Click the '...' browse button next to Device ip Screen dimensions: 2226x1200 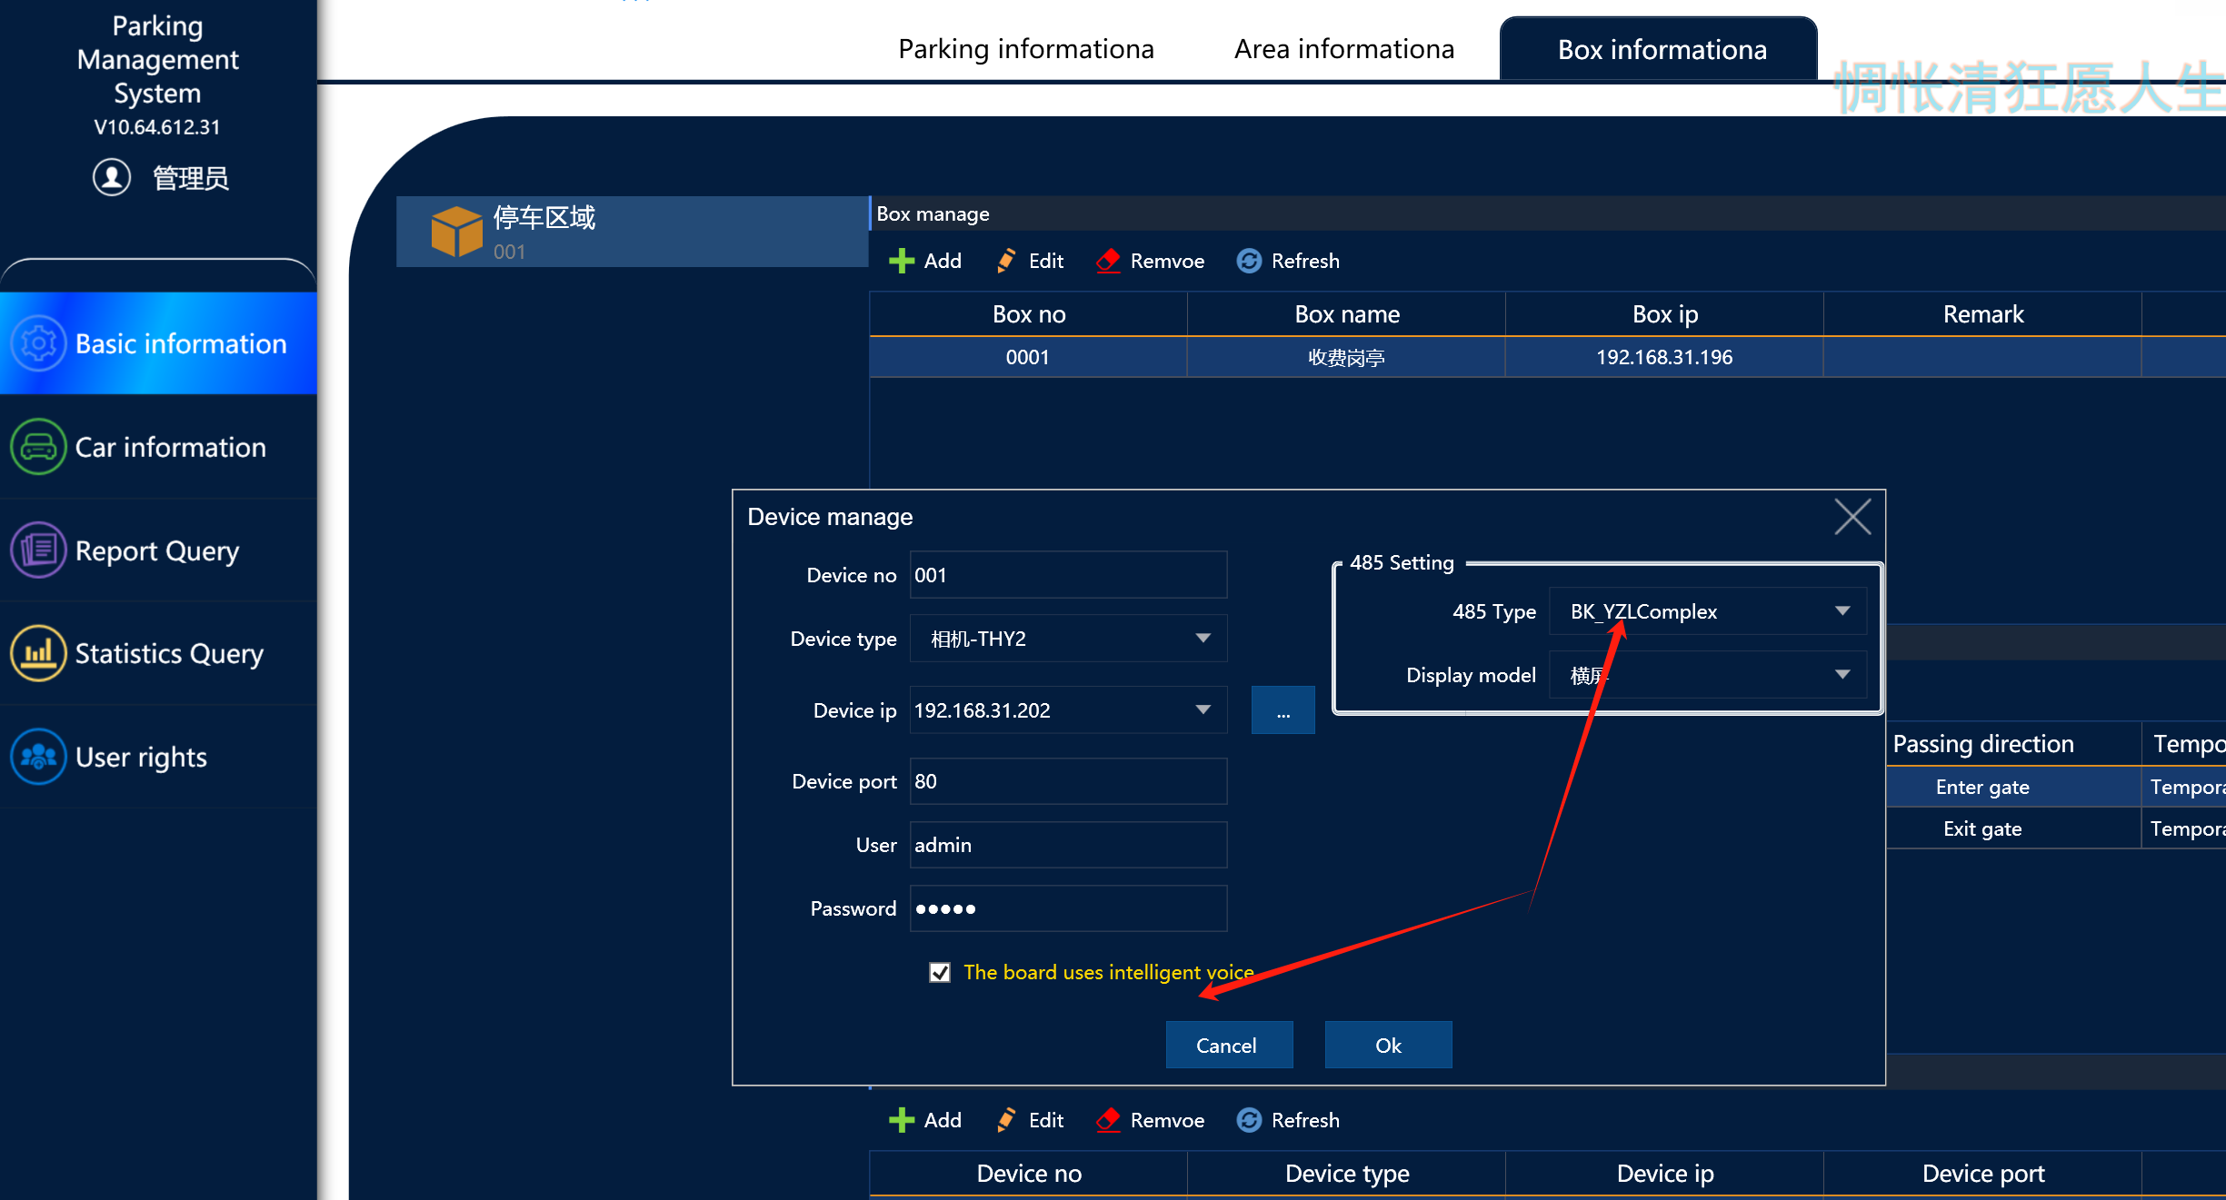[x=1283, y=710]
